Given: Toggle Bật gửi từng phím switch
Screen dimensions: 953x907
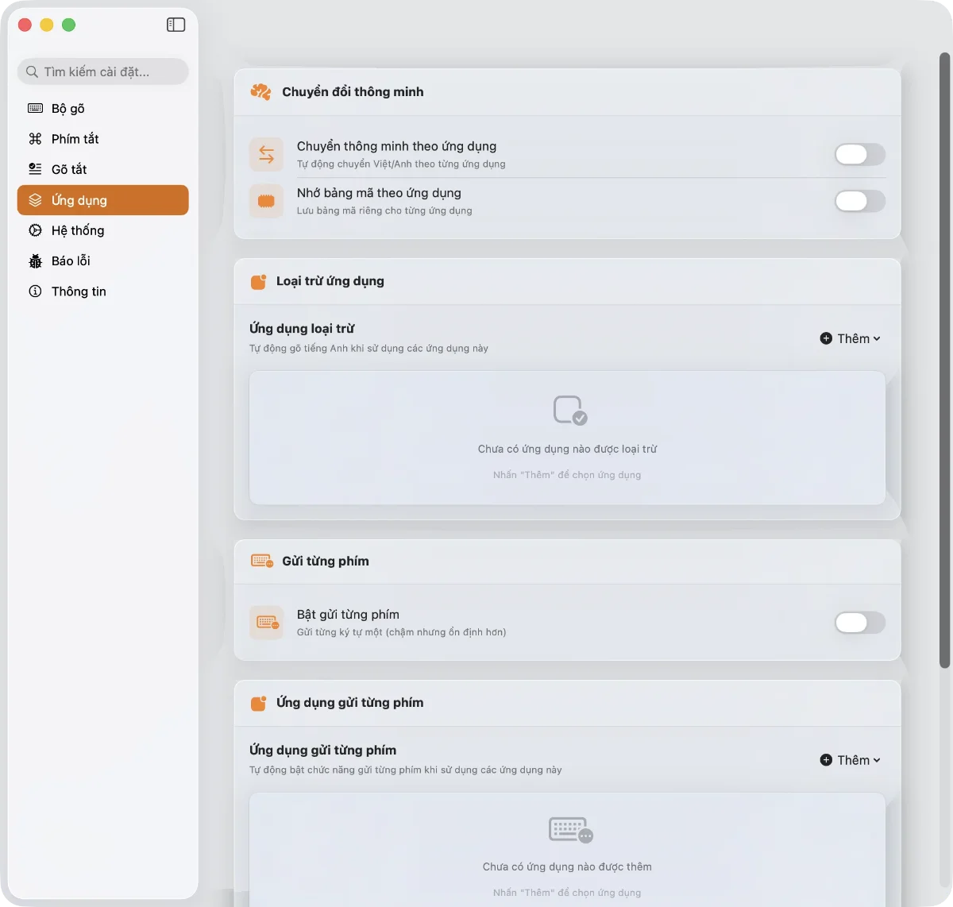Looking at the screenshot, I should pos(859,623).
